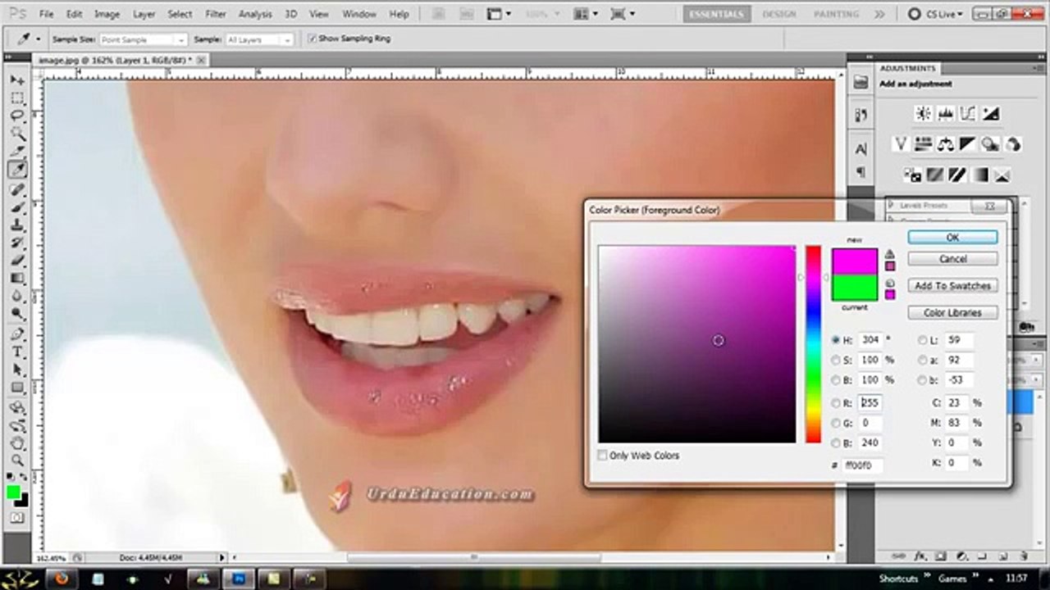The width and height of the screenshot is (1050, 590).
Task: Select the Lab 'b' radio button beside -53
Action: tap(923, 380)
